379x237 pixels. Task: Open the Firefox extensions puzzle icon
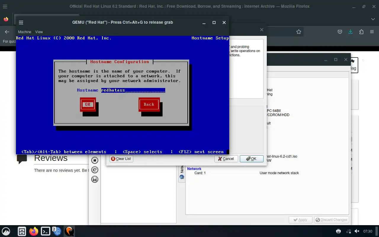click(x=361, y=32)
